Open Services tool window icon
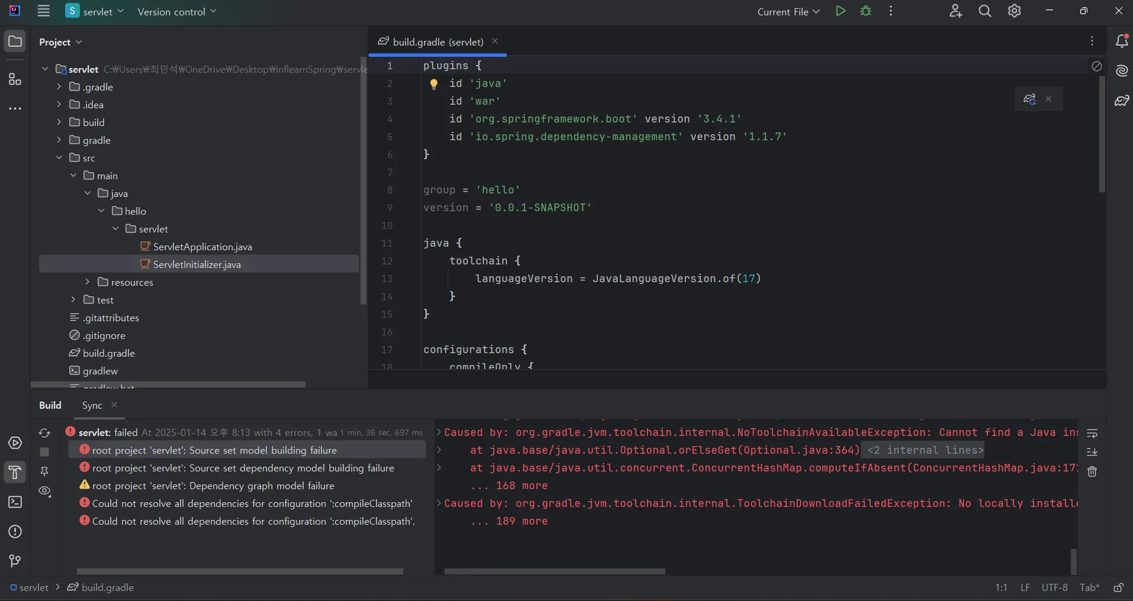Viewport: 1133px width, 601px height. (x=15, y=443)
